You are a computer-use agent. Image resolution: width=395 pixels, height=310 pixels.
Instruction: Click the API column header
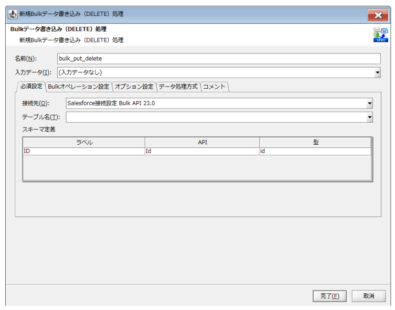[x=202, y=142]
